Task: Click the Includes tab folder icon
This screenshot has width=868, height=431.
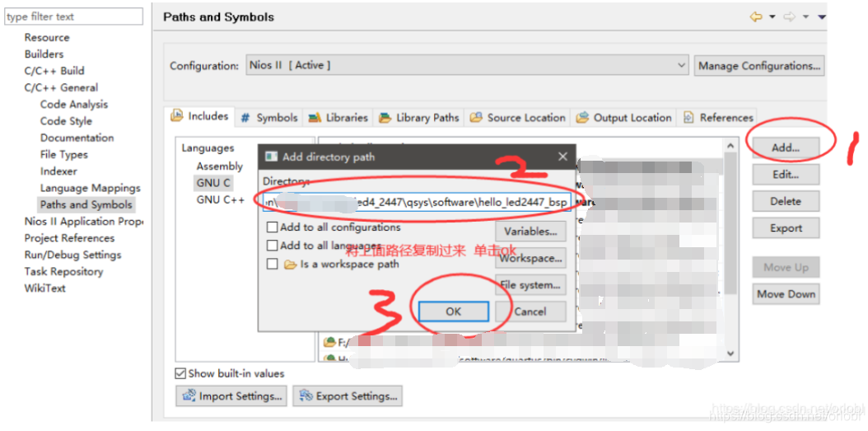Action: (176, 115)
